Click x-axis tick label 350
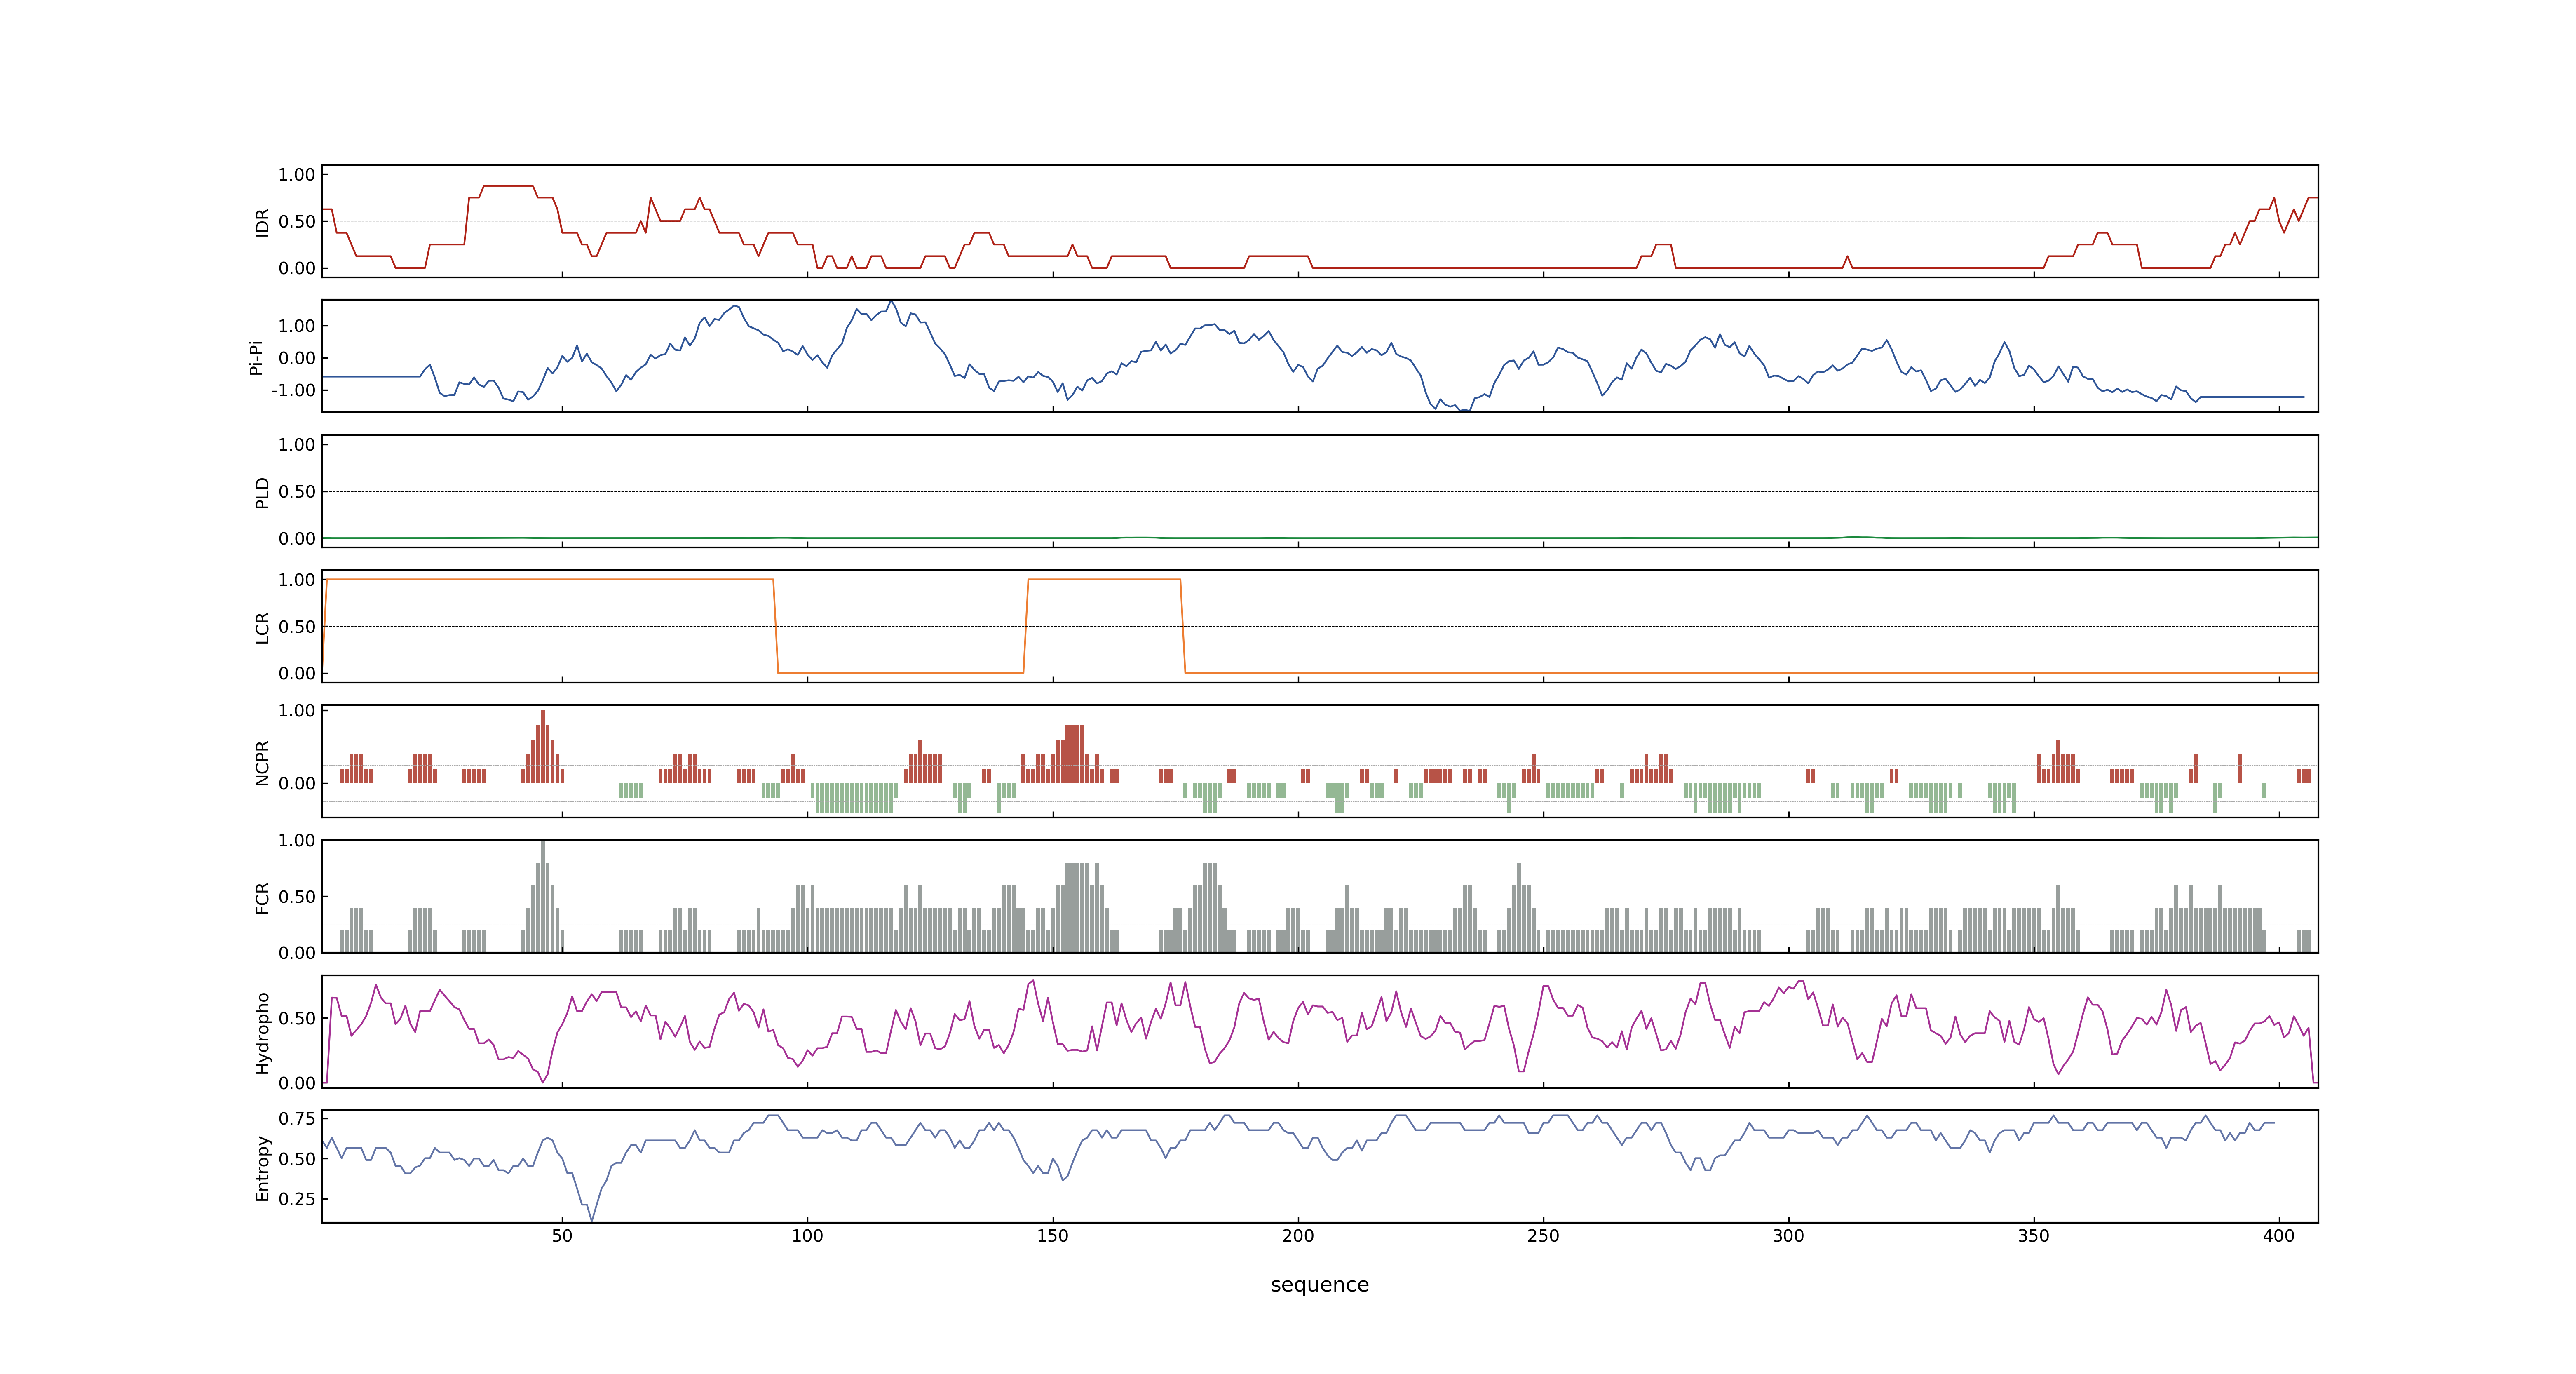Viewport: 2576px width, 1374px height. (2033, 1236)
